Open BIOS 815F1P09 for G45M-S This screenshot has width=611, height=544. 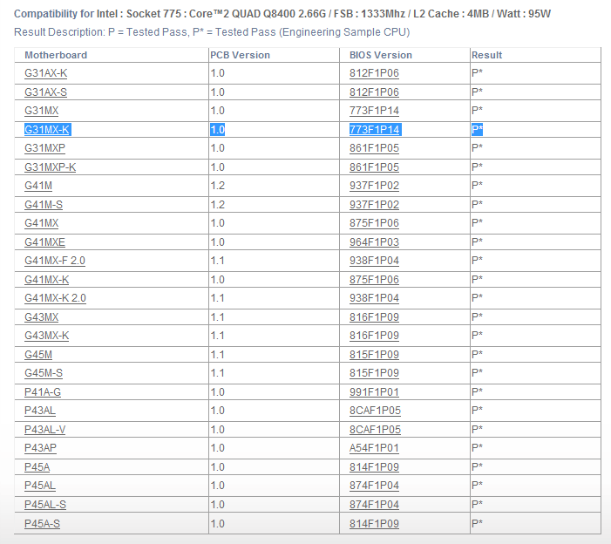(x=374, y=372)
